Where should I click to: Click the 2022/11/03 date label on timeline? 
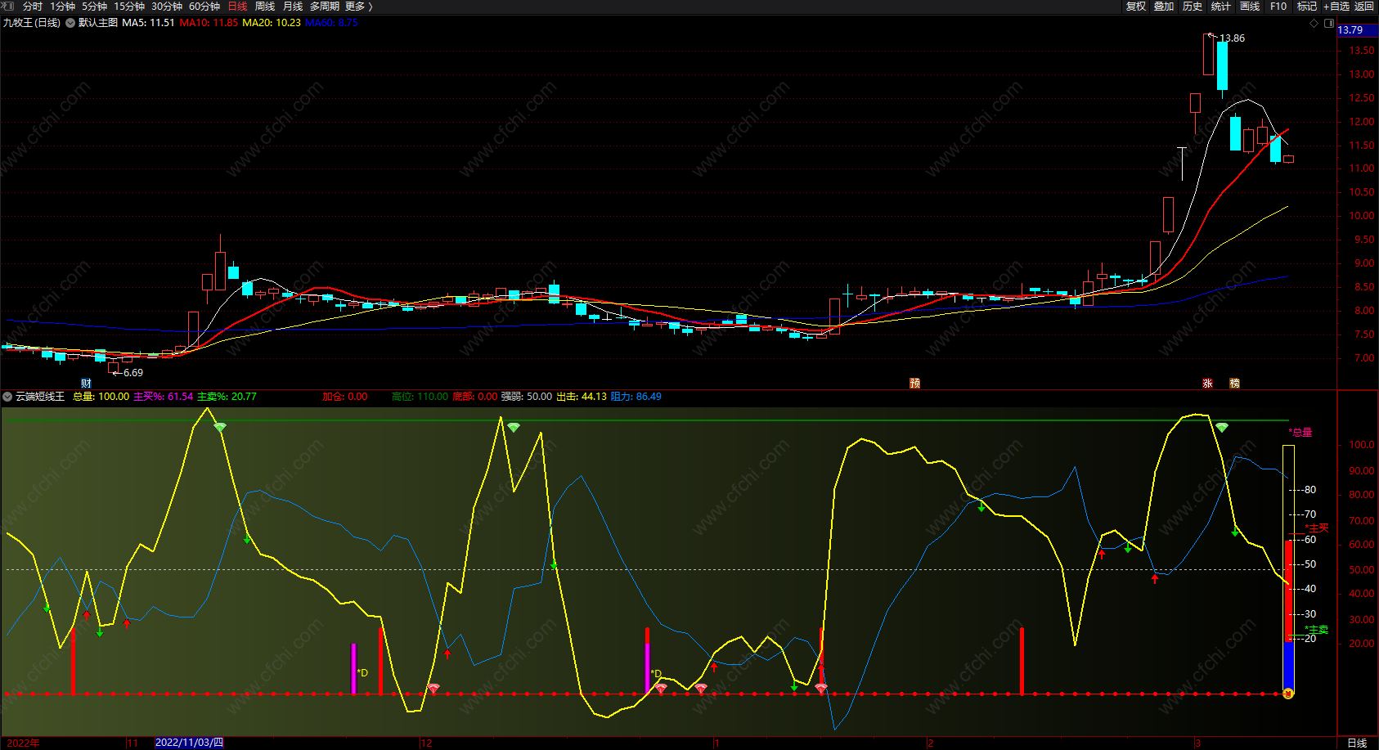[x=189, y=743]
